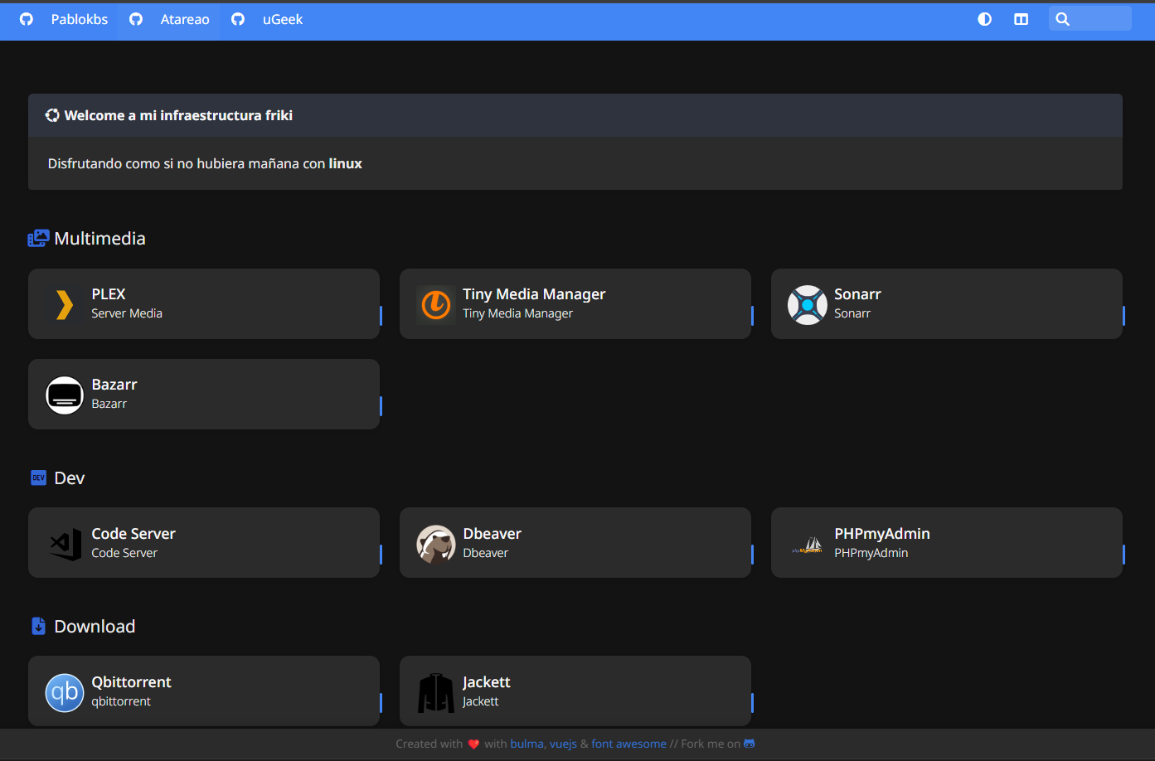
Task: Click the Bazarr app icon
Action: coord(64,395)
